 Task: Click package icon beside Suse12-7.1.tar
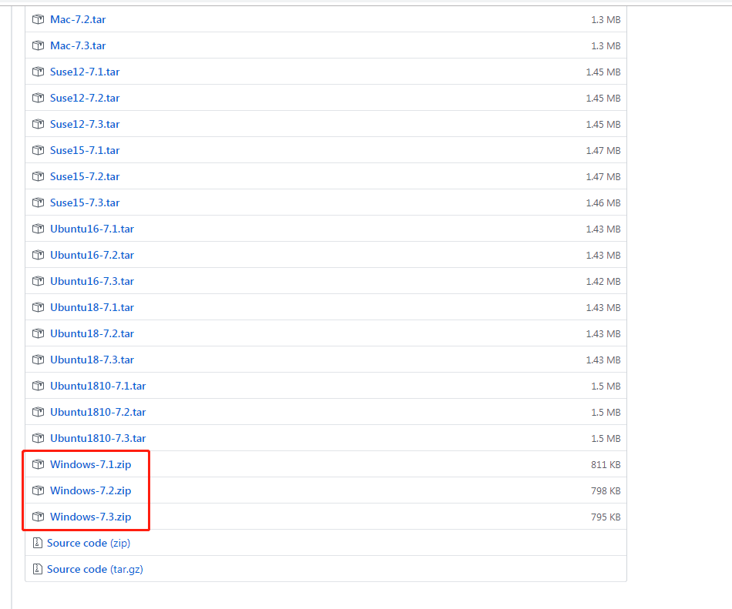38,72
